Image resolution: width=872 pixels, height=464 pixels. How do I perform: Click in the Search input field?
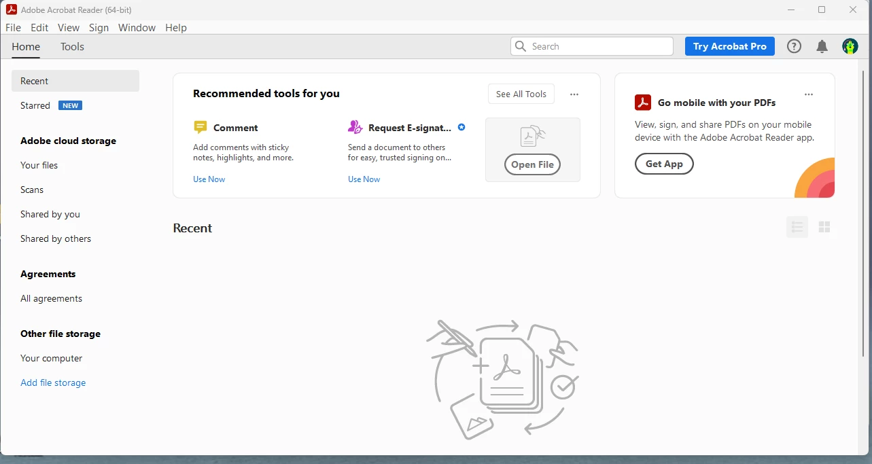coord(592,46)
